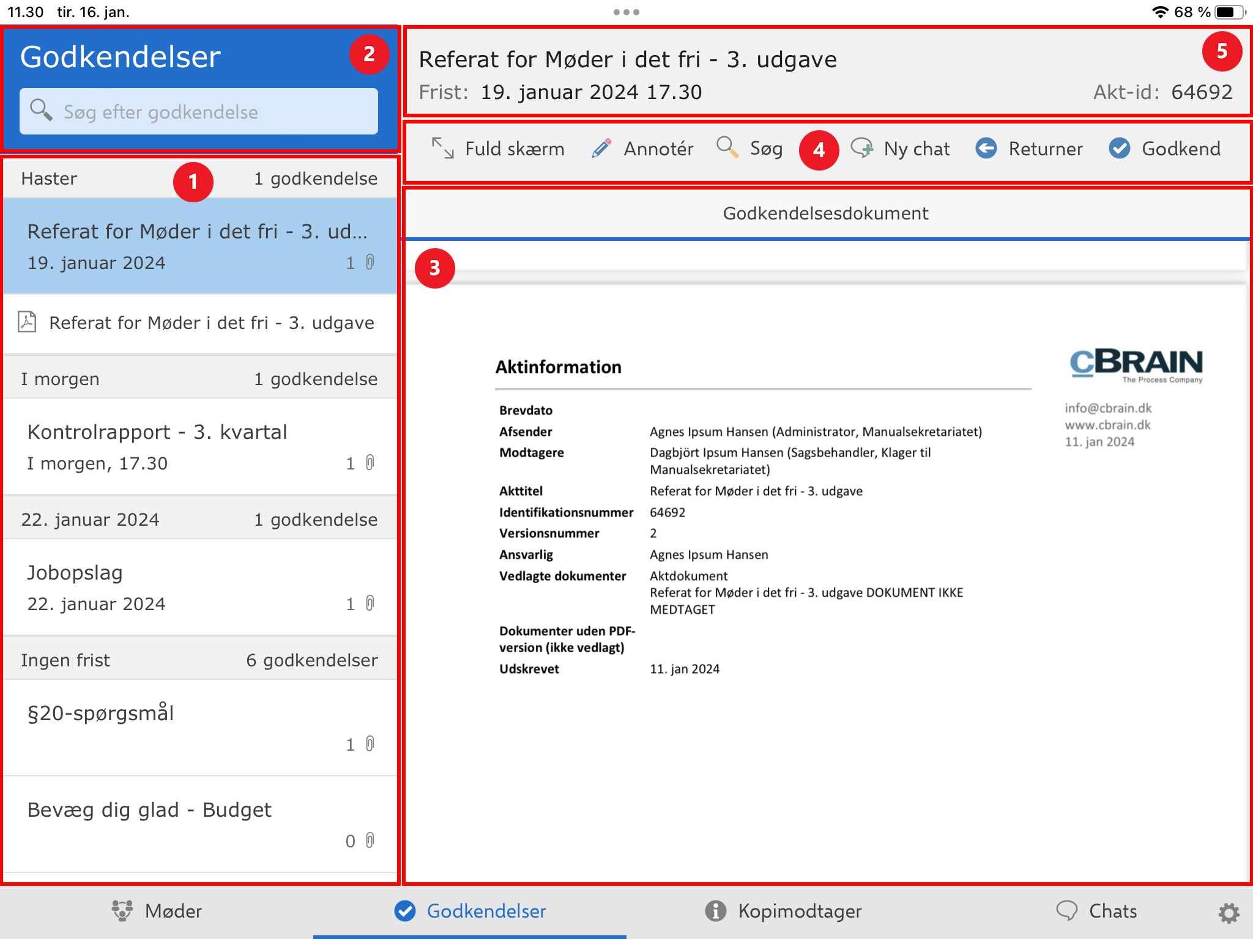This screenshot has height=939, width=1253.
Task: Focus the Søg efter godkendelse field
Action: pos(199,112)
